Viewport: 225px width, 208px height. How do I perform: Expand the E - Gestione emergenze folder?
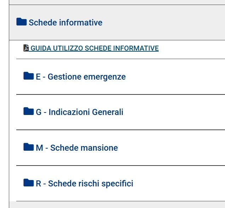click(x=81, y=77)
